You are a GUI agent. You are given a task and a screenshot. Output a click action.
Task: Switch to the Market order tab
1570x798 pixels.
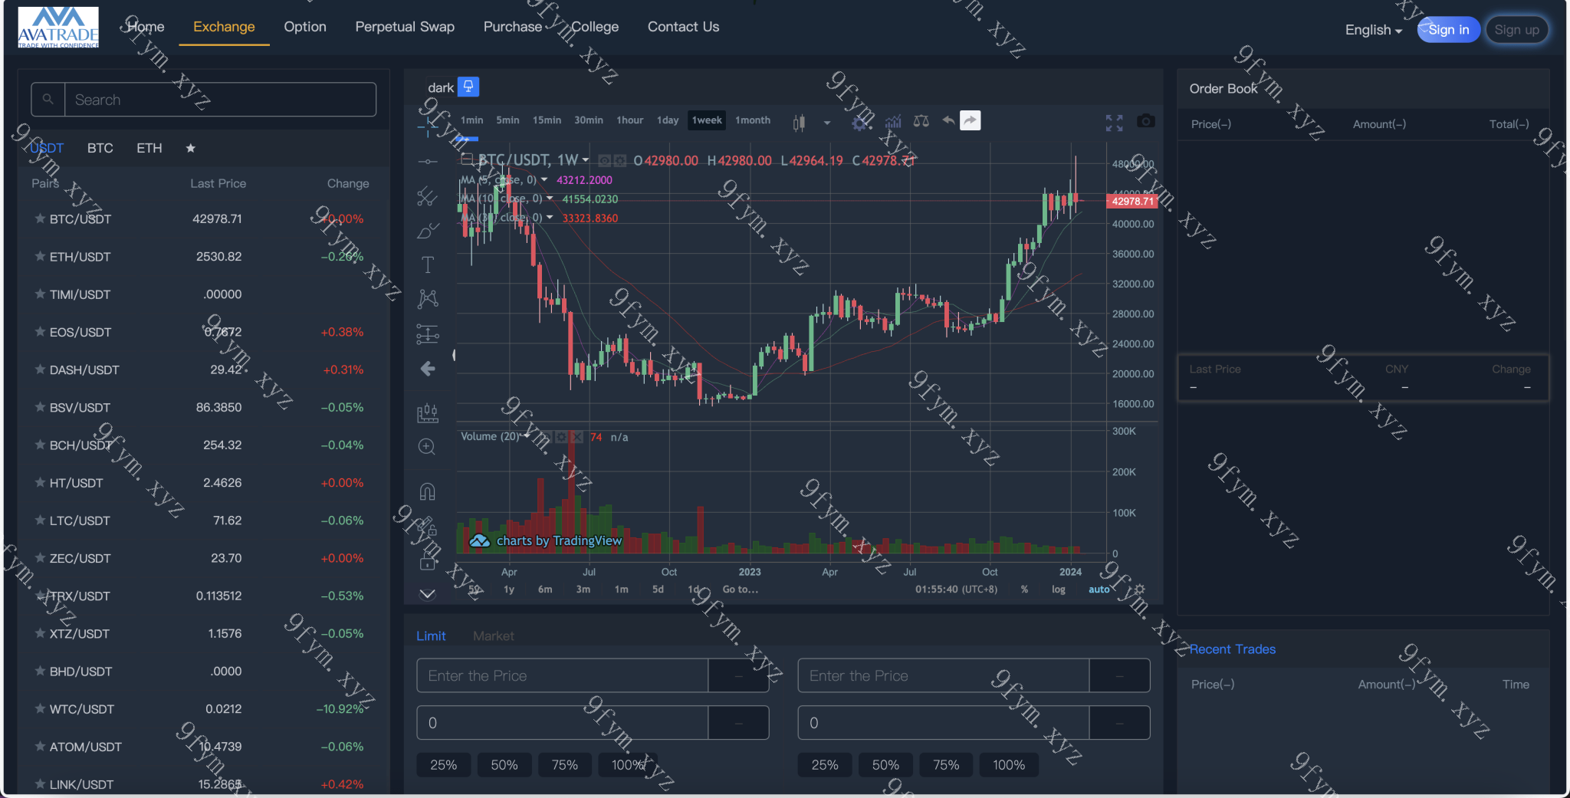[x=494, y=635]
